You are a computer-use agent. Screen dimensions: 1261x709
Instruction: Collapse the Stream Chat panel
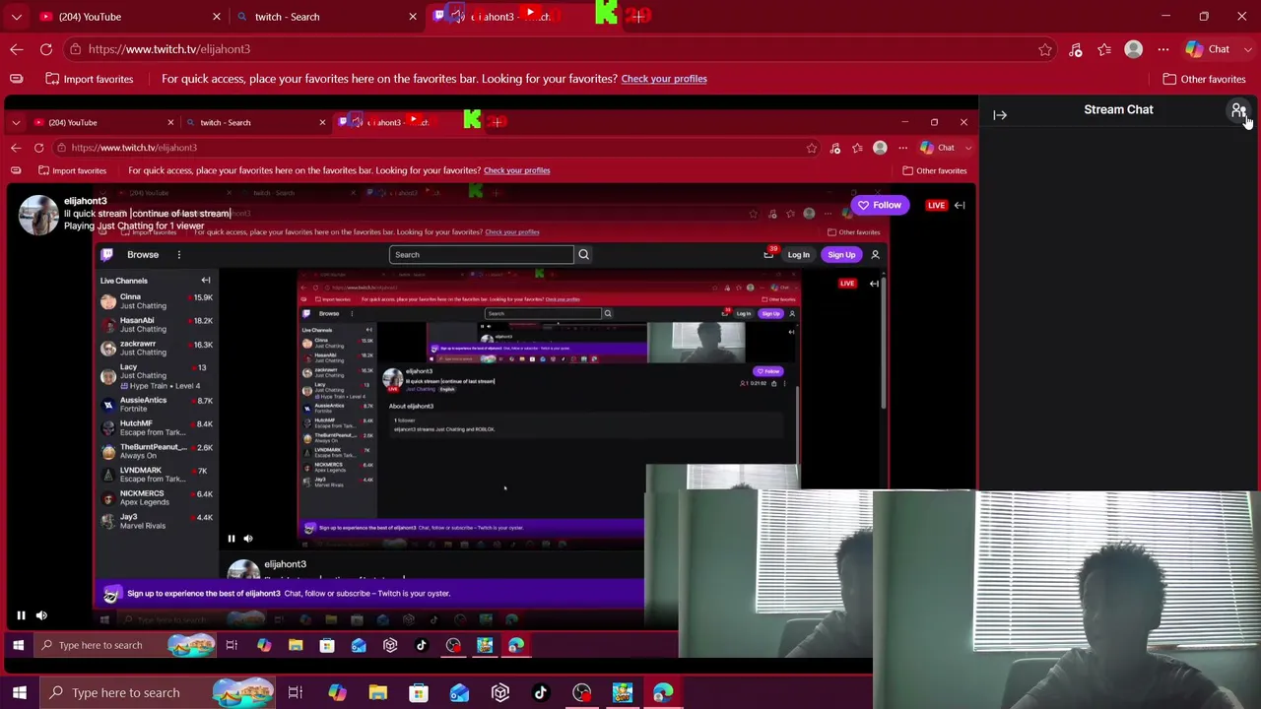[1000, 115]
